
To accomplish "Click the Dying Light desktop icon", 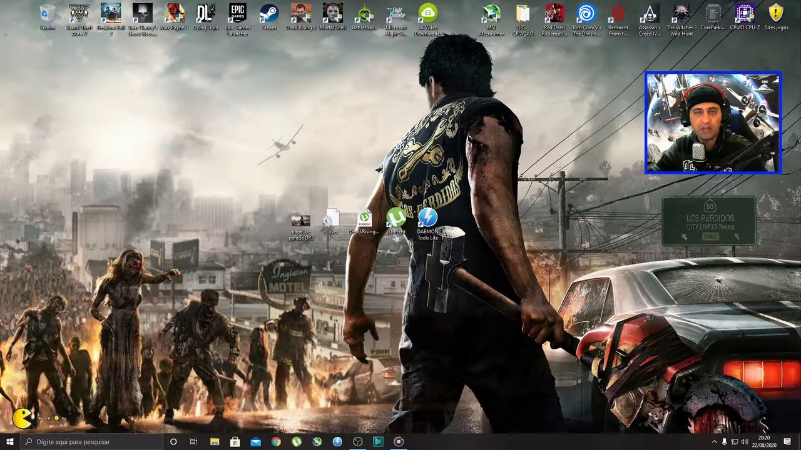I will (206, 18).
